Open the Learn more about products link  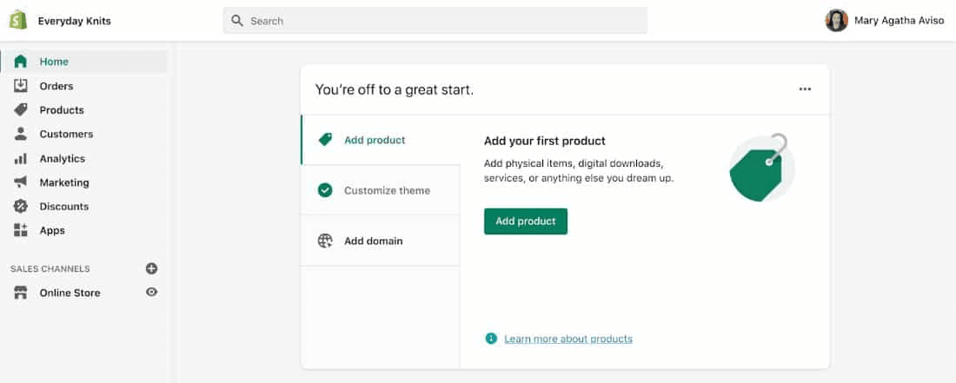[568, 339]
